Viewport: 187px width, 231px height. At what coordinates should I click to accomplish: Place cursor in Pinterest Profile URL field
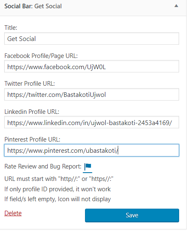[x=92, y=150]
